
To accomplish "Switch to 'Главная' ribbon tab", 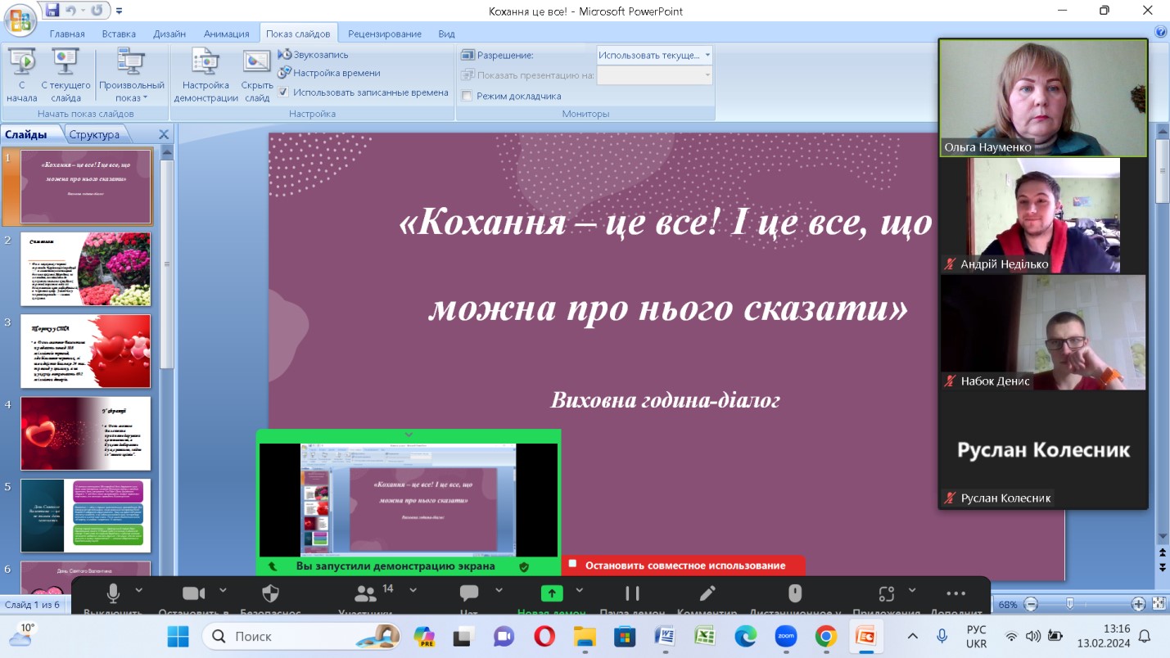I will pyautogui.click(x=67, y=34).
